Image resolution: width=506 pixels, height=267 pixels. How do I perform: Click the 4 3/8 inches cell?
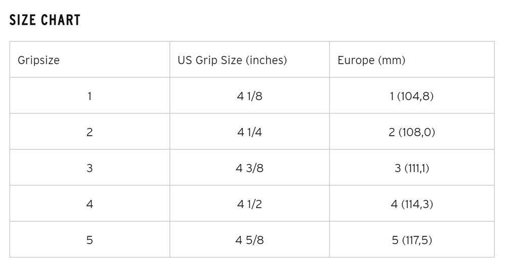click(250, 168)
